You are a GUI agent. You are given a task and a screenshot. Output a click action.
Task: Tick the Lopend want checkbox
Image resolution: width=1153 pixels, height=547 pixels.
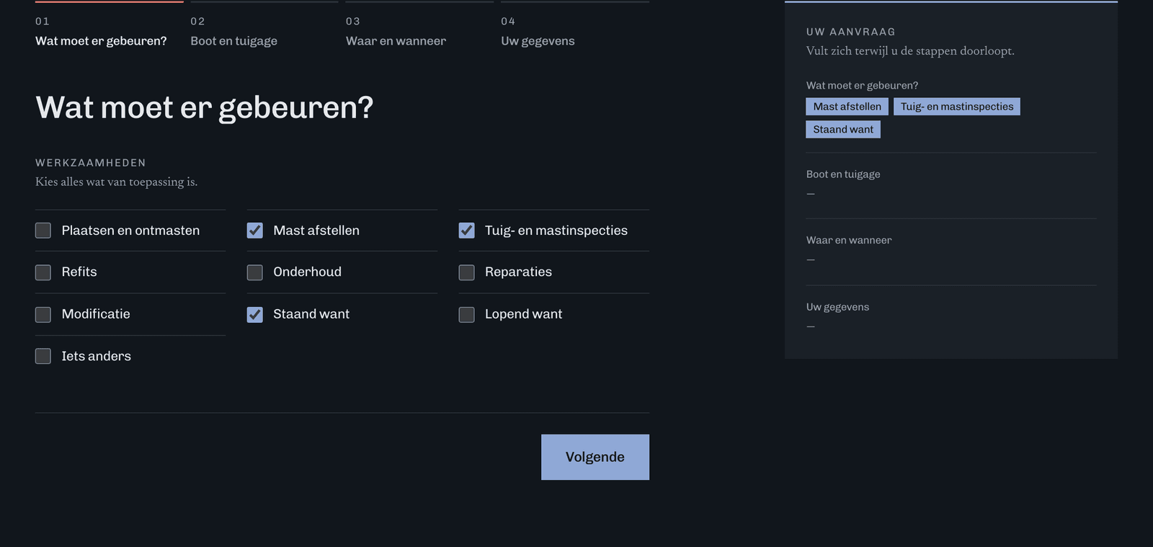pos(467,314)
